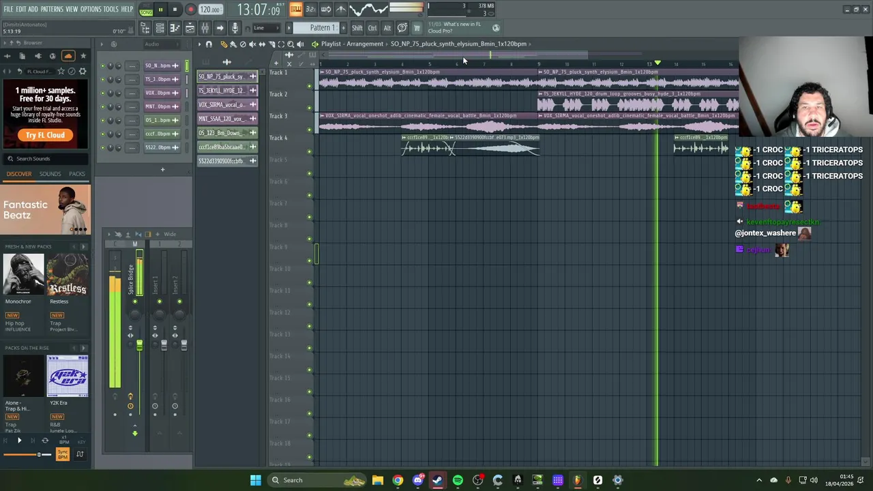This screenshot has width=873, height=491.
Task: Toggle the countdown before recording button
Action: pyautogui.click(x=310, y=10)
